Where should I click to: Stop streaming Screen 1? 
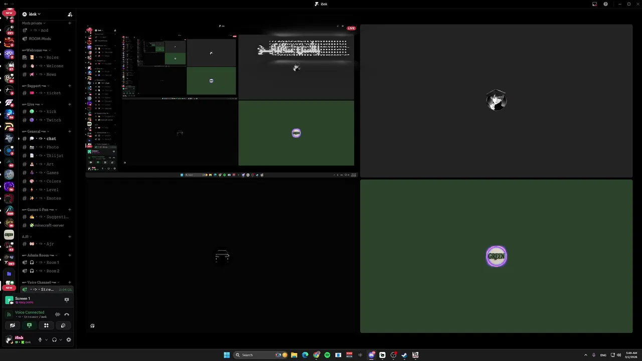pyautogui.click(x=67, y=300)
